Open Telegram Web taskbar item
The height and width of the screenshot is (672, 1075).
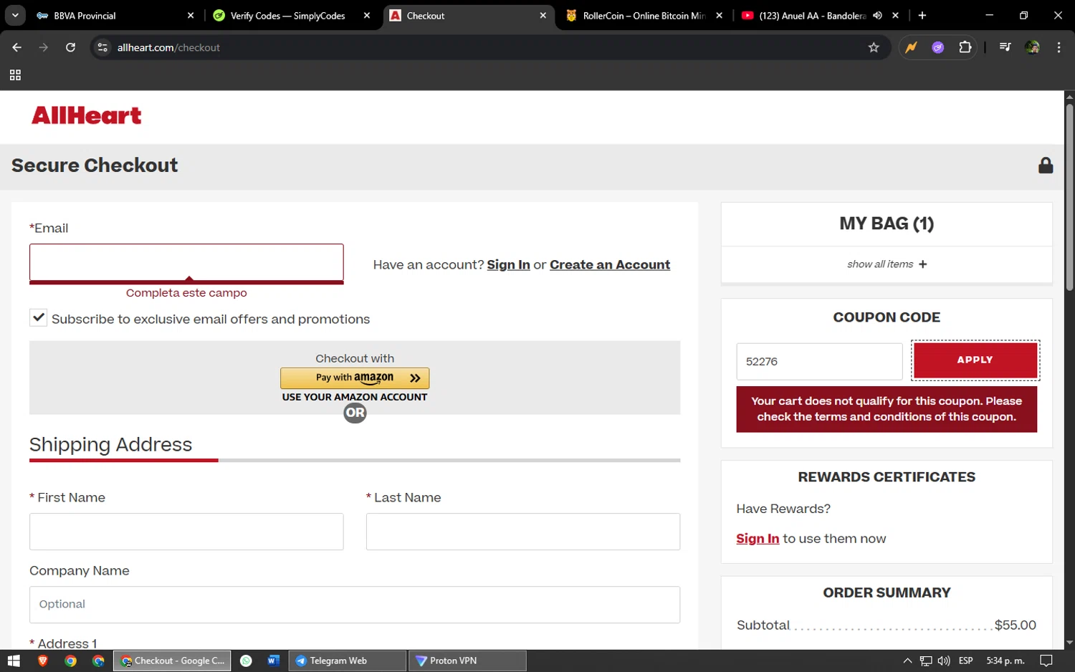(347, 661)
